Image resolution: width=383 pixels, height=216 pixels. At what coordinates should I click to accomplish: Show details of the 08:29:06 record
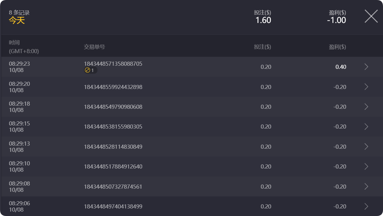point(366,207)
